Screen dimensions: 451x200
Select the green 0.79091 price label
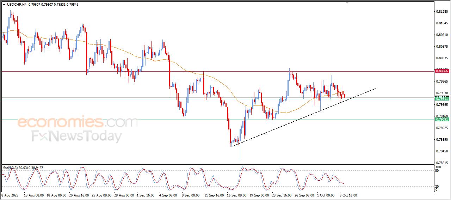pyautogui.click(x=442, y=120)
